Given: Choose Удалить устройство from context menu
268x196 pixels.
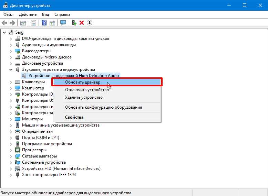Looking at the screenshot, I should point(107,97).
